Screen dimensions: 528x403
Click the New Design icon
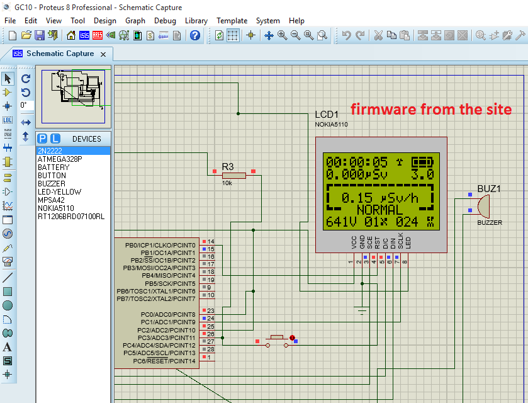pos(13,35)
